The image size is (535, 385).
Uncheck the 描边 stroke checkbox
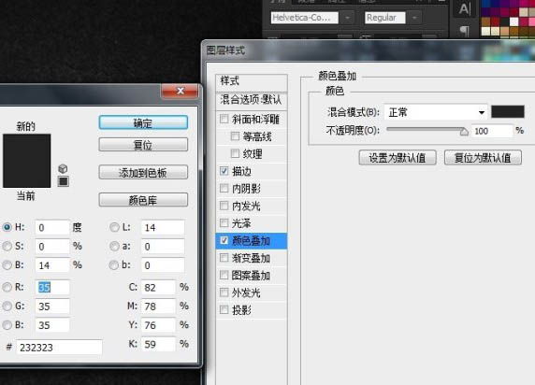(224, 171)
